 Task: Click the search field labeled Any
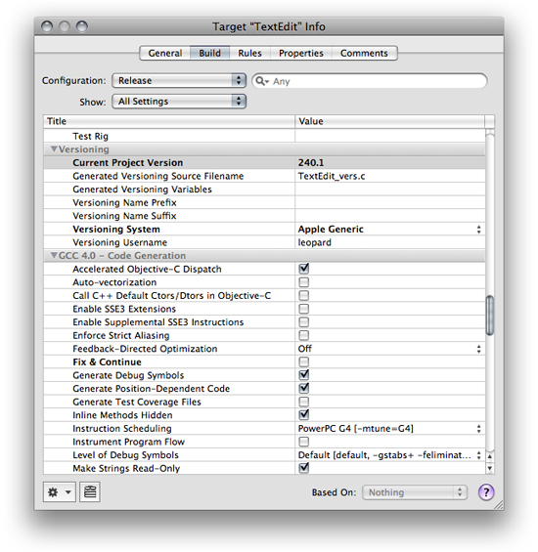tap(370, 81)
